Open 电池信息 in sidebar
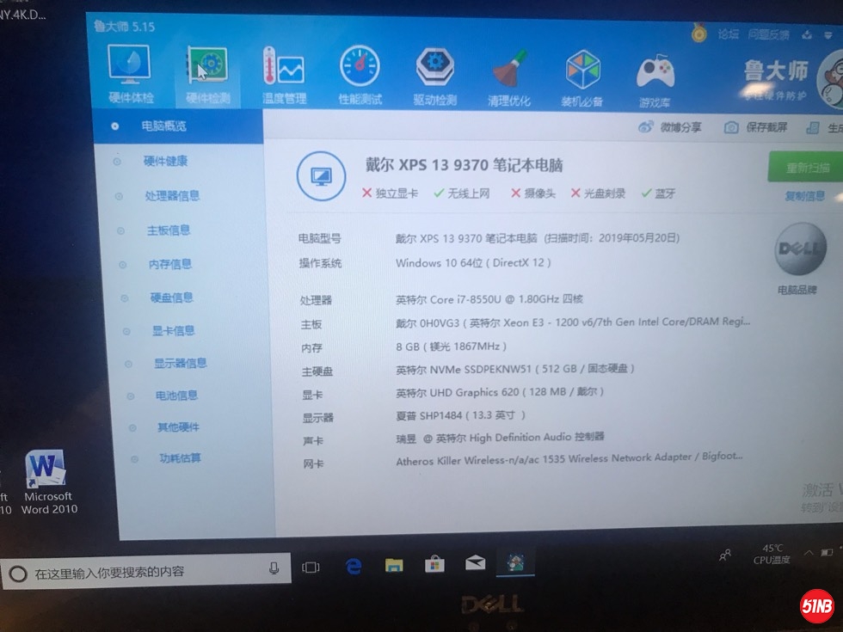The height and width of the screenshot is (632, 843). tap(176, 396)
